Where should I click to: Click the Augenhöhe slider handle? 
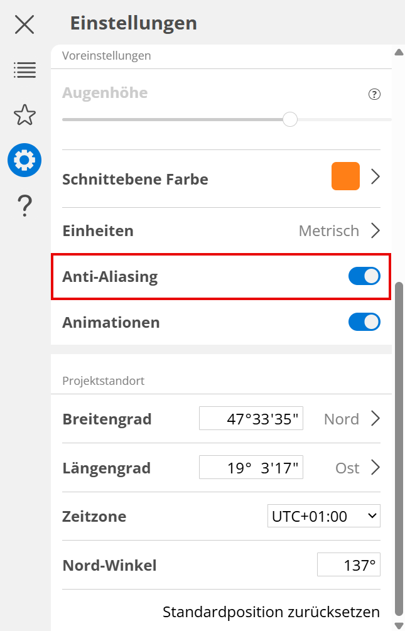[x=290, y=119]
